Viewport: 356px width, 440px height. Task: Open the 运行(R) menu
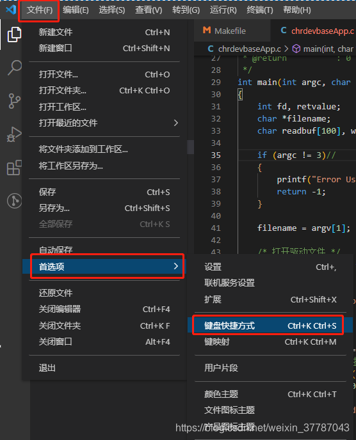point(223,10)
